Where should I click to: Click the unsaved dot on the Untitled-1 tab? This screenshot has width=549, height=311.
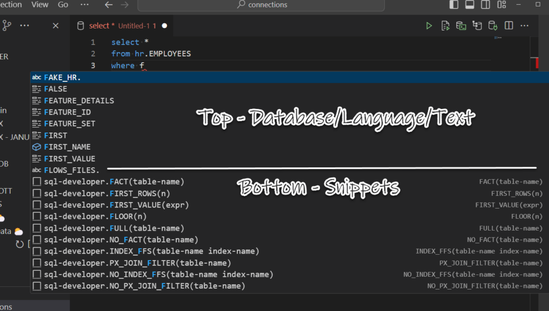(164, 26)
